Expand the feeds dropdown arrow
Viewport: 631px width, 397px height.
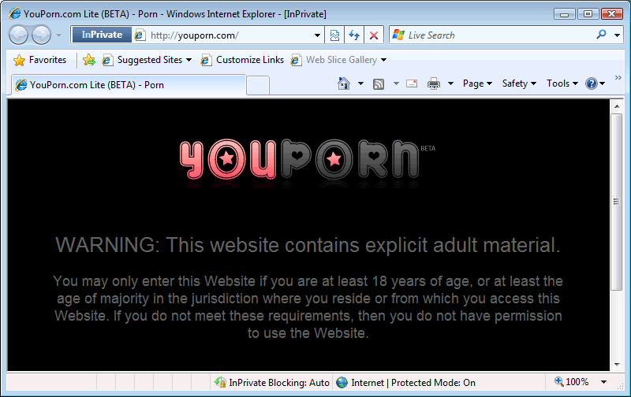396,83
